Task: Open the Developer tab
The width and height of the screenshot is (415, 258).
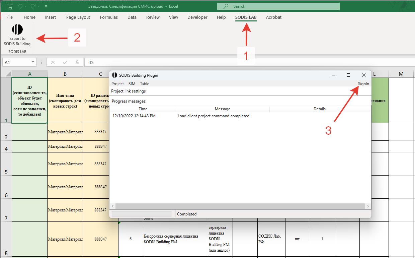Action: (x=197, y=17)
